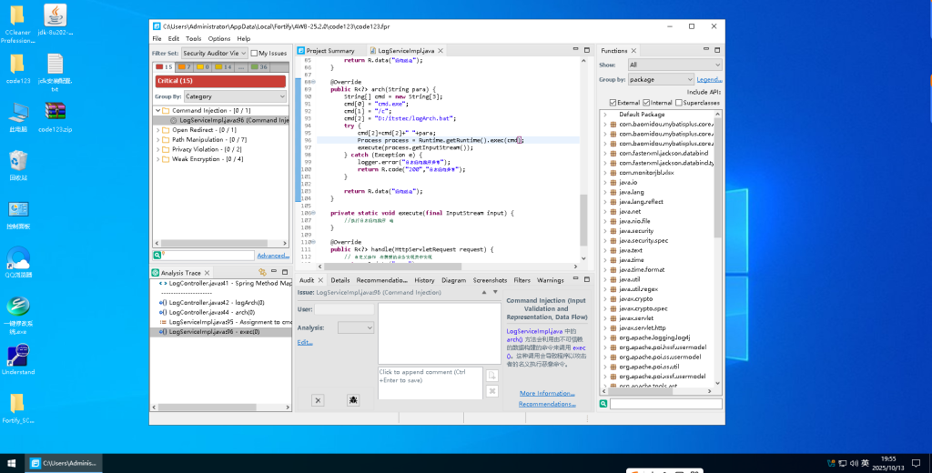
Task: Click the append comment text field
Action: pyautogui.click(x=430, y=382)
